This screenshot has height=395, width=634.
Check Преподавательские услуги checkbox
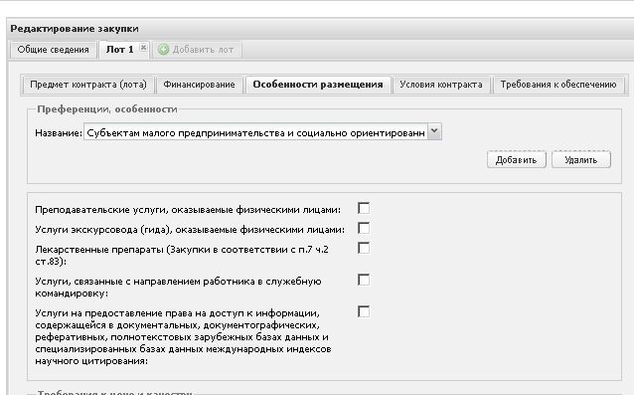(364, 208)
